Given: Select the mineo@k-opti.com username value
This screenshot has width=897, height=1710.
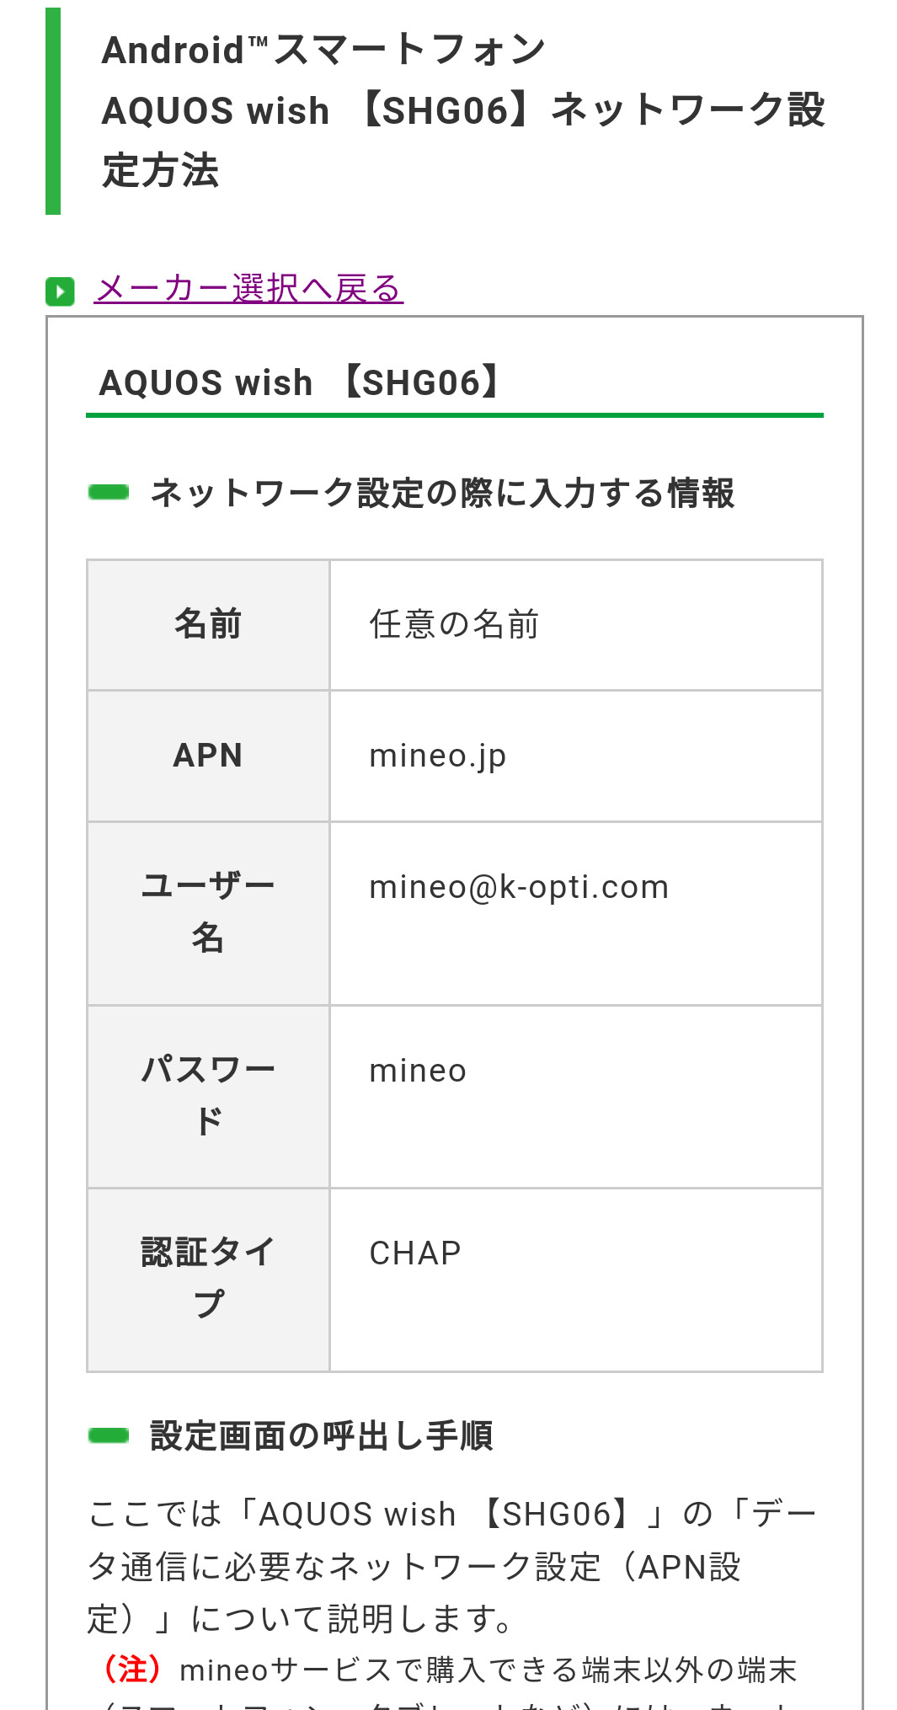Looking at the screenshot, I should (519, 887).
